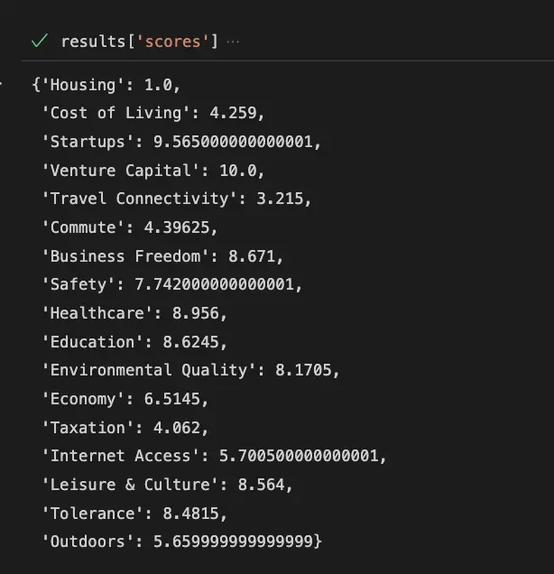The image size is (554, 574).
Task: Click the 'Internet Access' output line
Action: [214, 456]
